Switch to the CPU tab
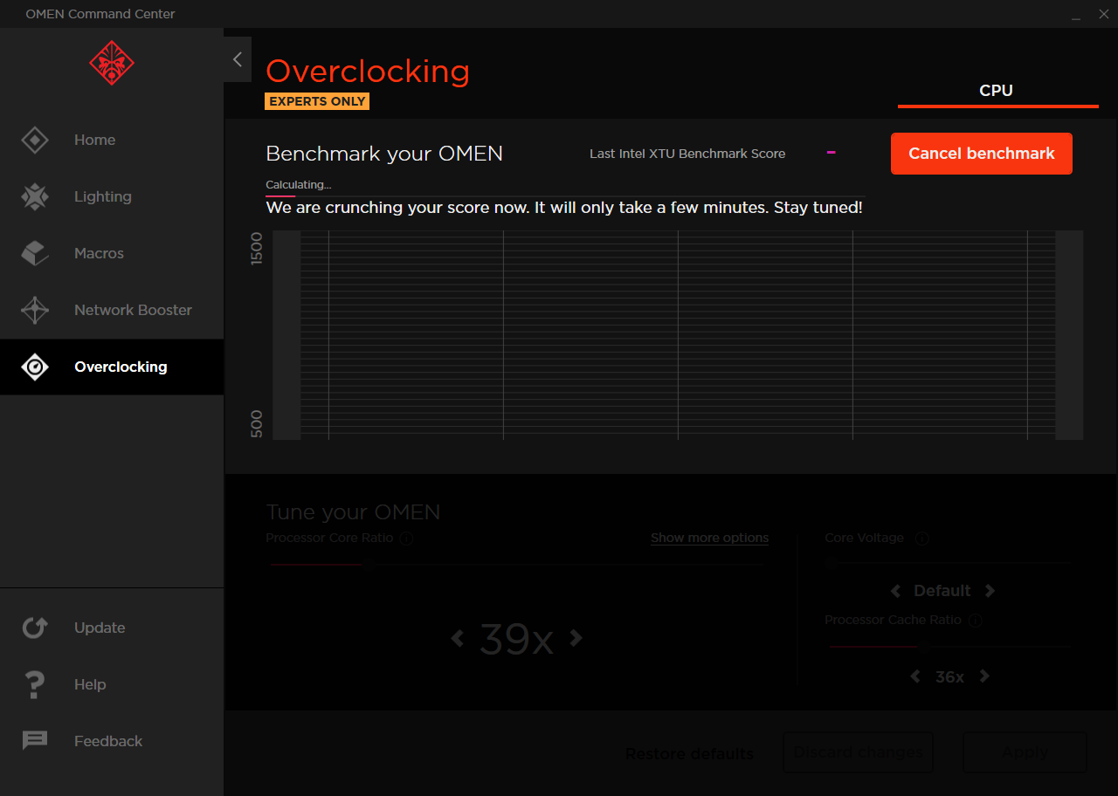Screen dimensions: 1118x796 997,91
